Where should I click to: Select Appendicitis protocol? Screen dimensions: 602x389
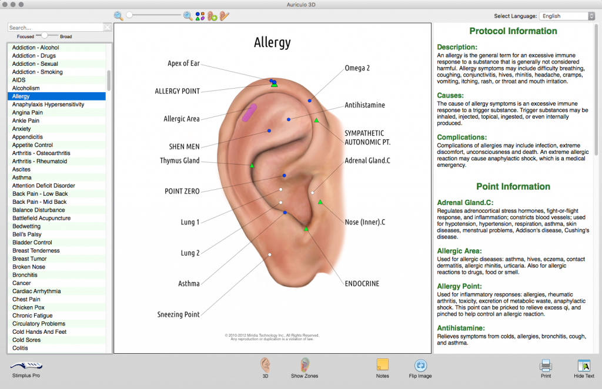[x=57, y=137]
